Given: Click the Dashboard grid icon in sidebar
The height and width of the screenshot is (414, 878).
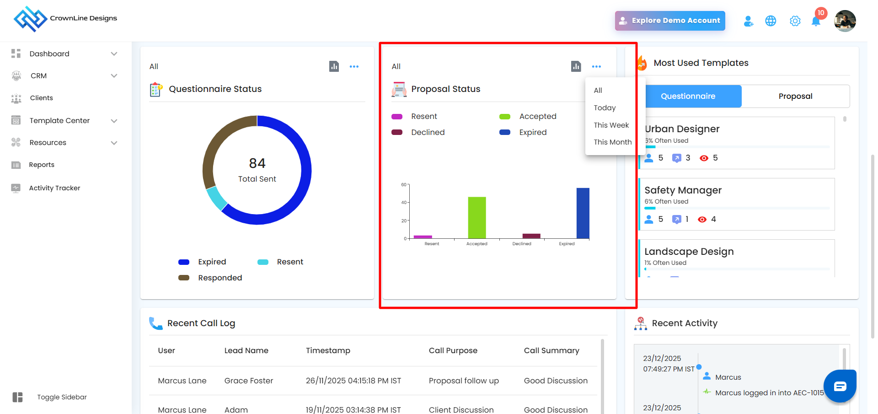Looking at the screenshot, I should (16, 54).
